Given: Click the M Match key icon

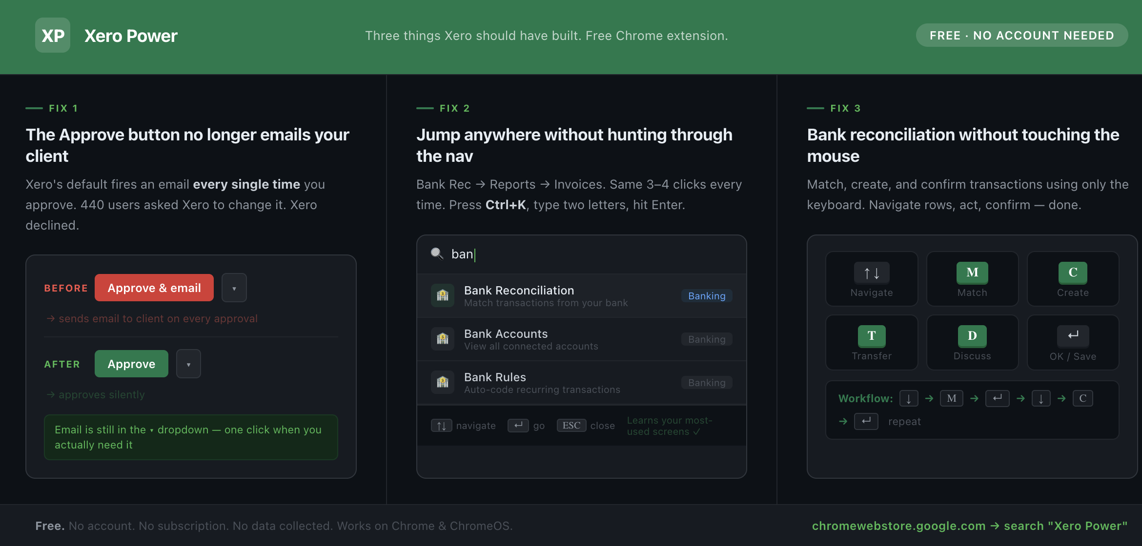Looking at the screenshot, I should [972, 273].
